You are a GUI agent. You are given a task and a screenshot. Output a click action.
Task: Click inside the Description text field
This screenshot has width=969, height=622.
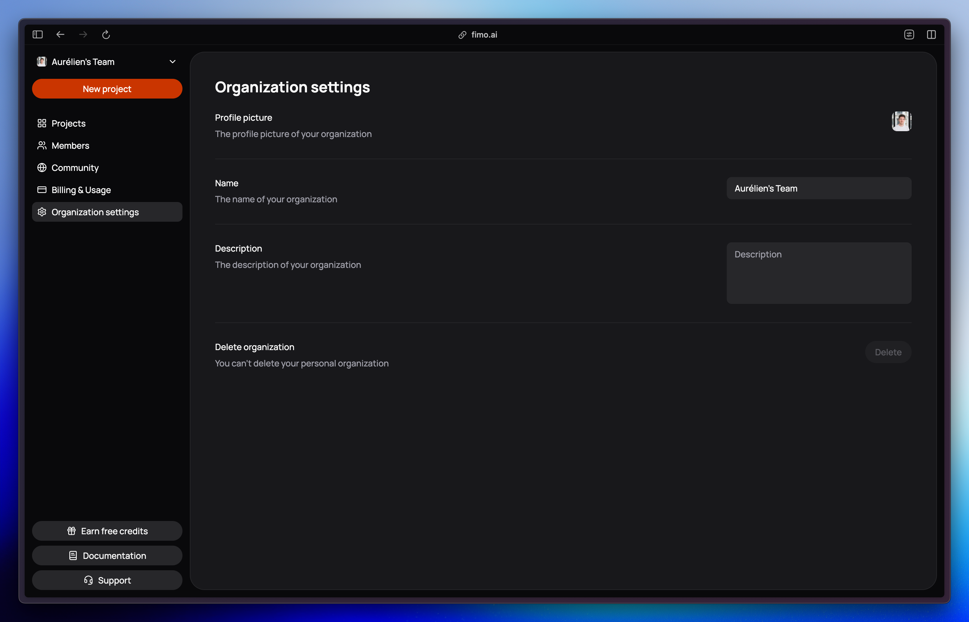click(x=819, y=273)
